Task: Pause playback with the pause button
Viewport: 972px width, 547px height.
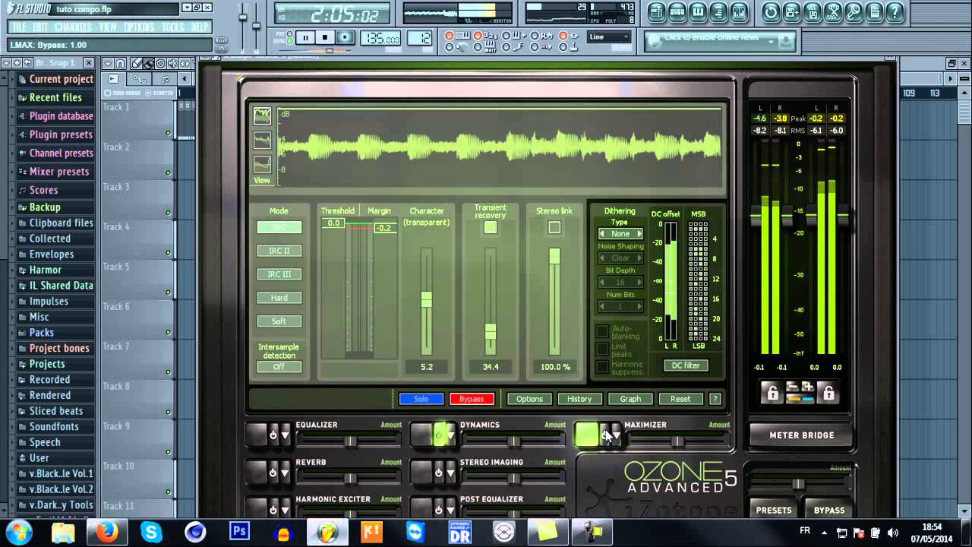Action: point(305,37)
